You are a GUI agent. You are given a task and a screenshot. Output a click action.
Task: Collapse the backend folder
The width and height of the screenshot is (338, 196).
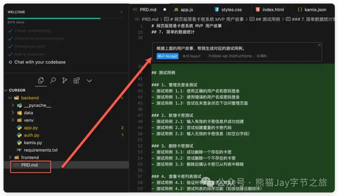tap(10, 97)
